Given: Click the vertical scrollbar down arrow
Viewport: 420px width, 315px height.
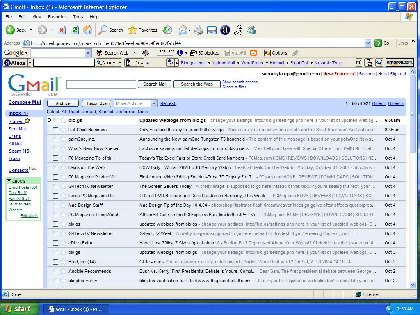Looking at the screenshot, I should (413, 285).
